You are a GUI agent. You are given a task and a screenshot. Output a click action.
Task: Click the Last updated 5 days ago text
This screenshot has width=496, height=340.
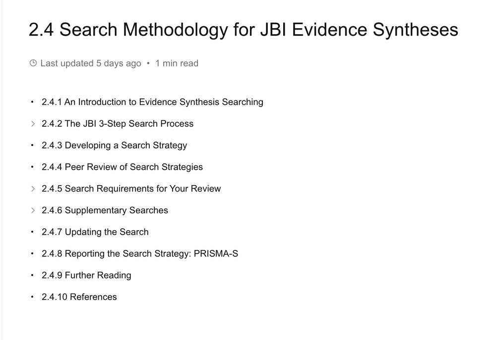pos(91,63)
